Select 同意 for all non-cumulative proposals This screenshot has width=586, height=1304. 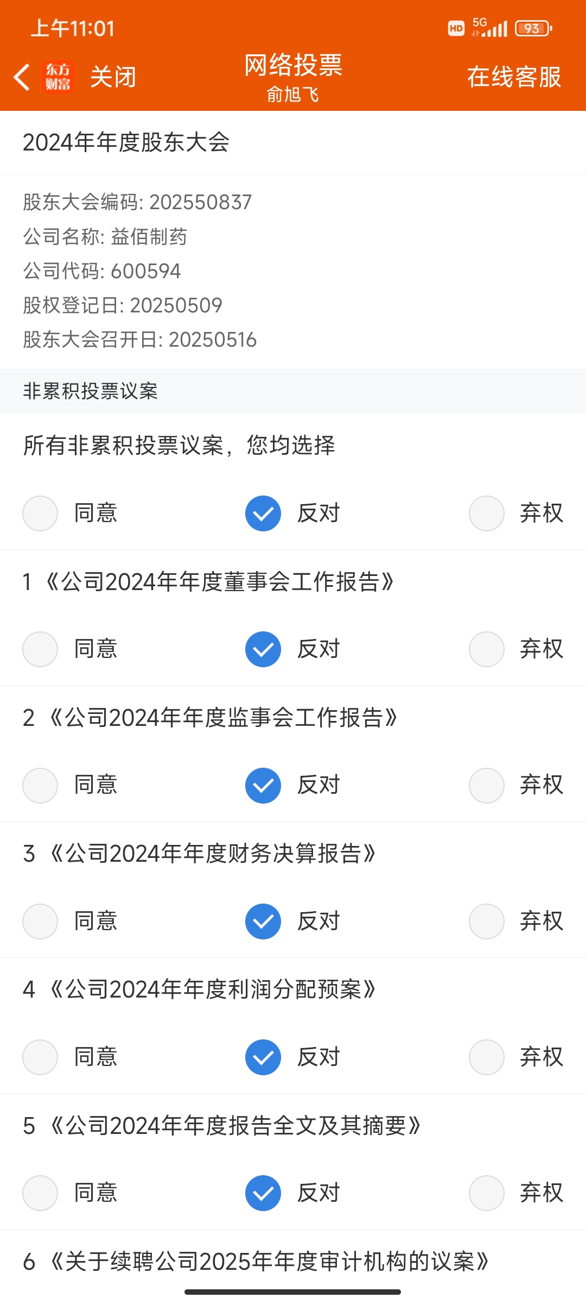click(40, 513)
